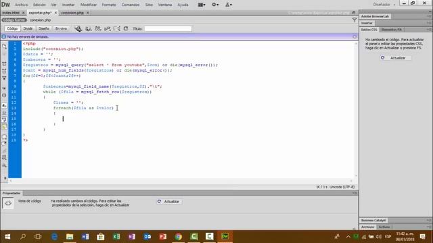Image resolution: width=433 pixels, height=243 pixels.
Task: Toggle line numbers icon
Action: [x=4, y=105]
